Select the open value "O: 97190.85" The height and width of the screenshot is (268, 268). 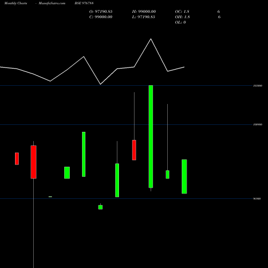101,12
